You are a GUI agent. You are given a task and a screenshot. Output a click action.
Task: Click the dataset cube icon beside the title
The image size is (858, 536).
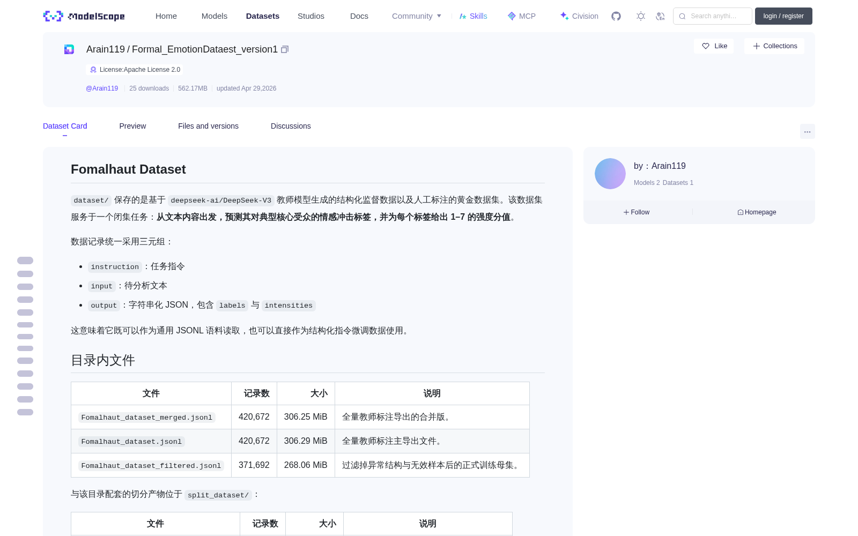coord(69,49)
